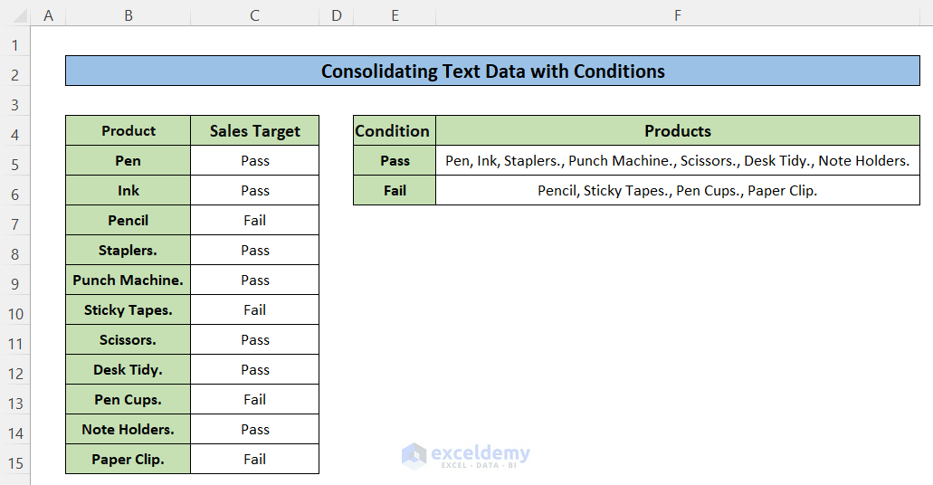Select column F header
This screenshot has width=933, height=485.
[x=678, y=15]
